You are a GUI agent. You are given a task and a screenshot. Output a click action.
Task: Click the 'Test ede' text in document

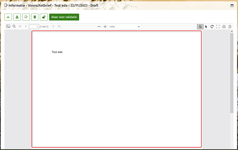57,52
